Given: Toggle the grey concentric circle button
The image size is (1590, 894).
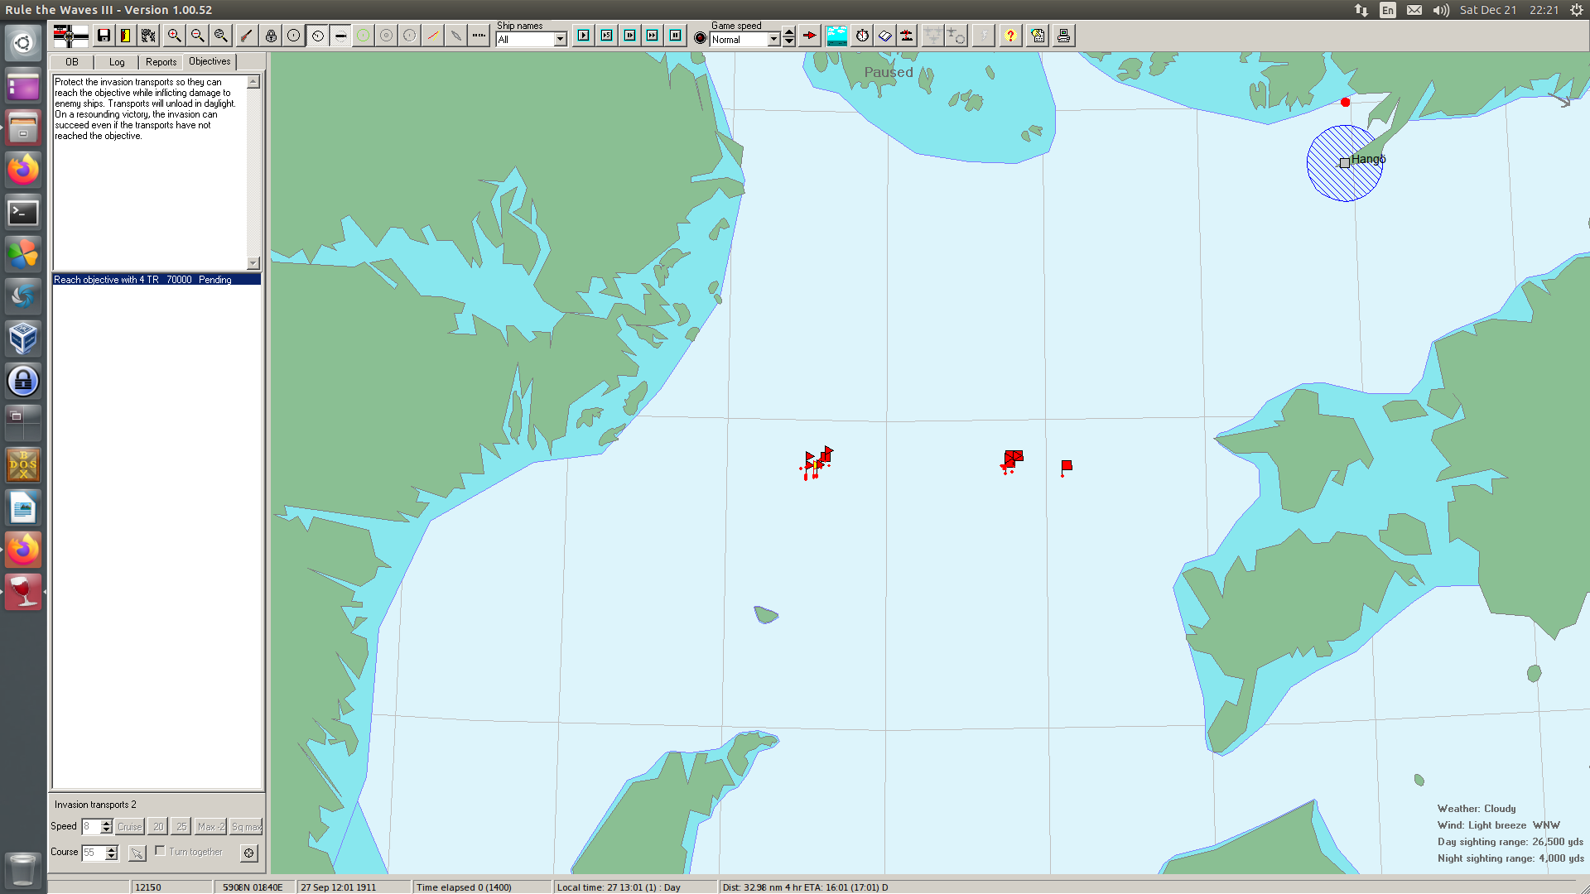Looking at the screenshot, I should click(x=387, y=36).
